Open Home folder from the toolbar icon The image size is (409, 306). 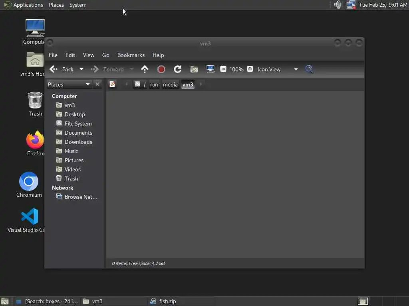tap(194, 69)
